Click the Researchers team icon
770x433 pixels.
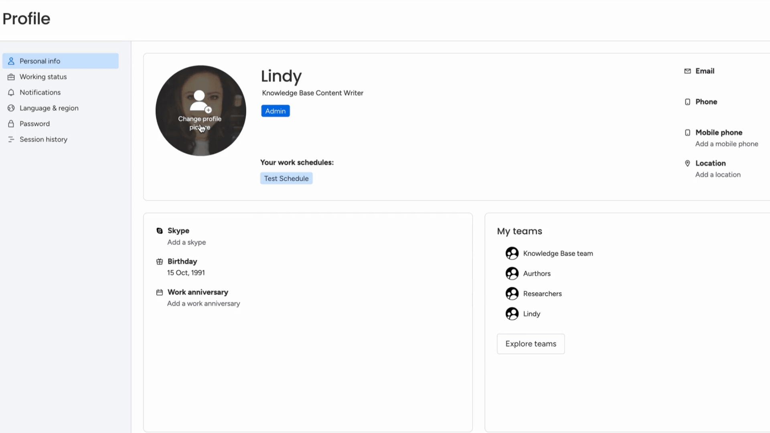pos(512,293)
